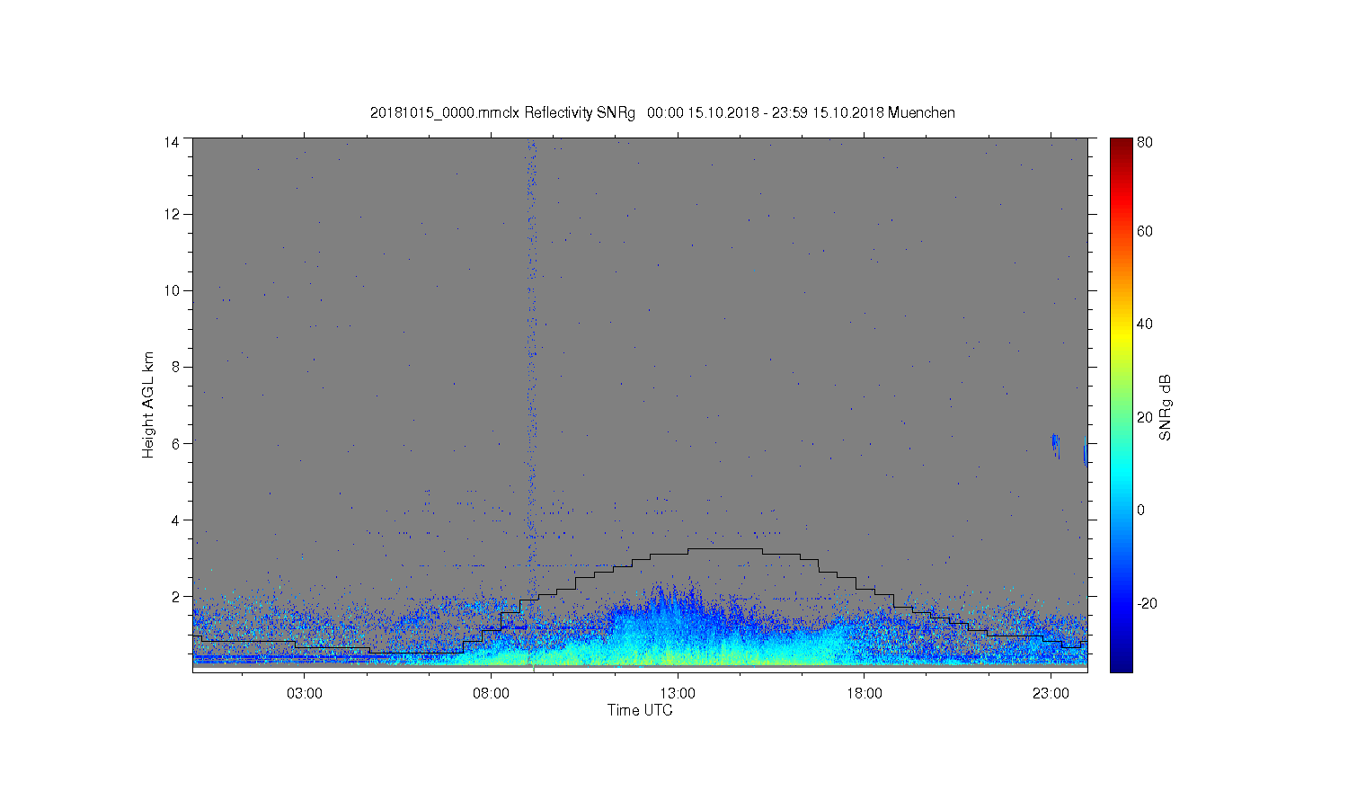
Task: Click the 'Time UTC' x-axis label
Action: (640, 710)
